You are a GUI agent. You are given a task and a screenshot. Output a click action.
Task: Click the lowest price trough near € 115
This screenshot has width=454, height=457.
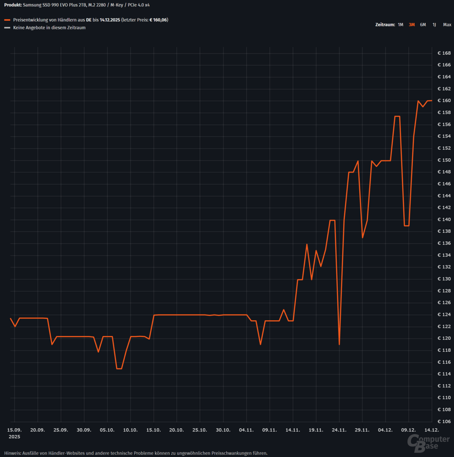click(x=119, y=369)
